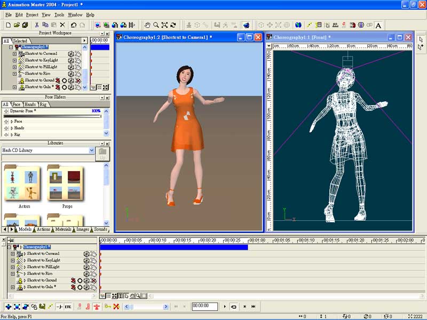
Task: Open the Window menu
Action: (75, 15)
